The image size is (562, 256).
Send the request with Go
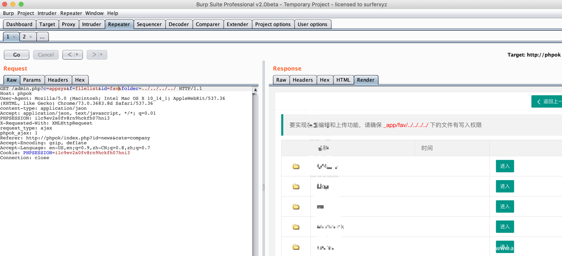16,54
